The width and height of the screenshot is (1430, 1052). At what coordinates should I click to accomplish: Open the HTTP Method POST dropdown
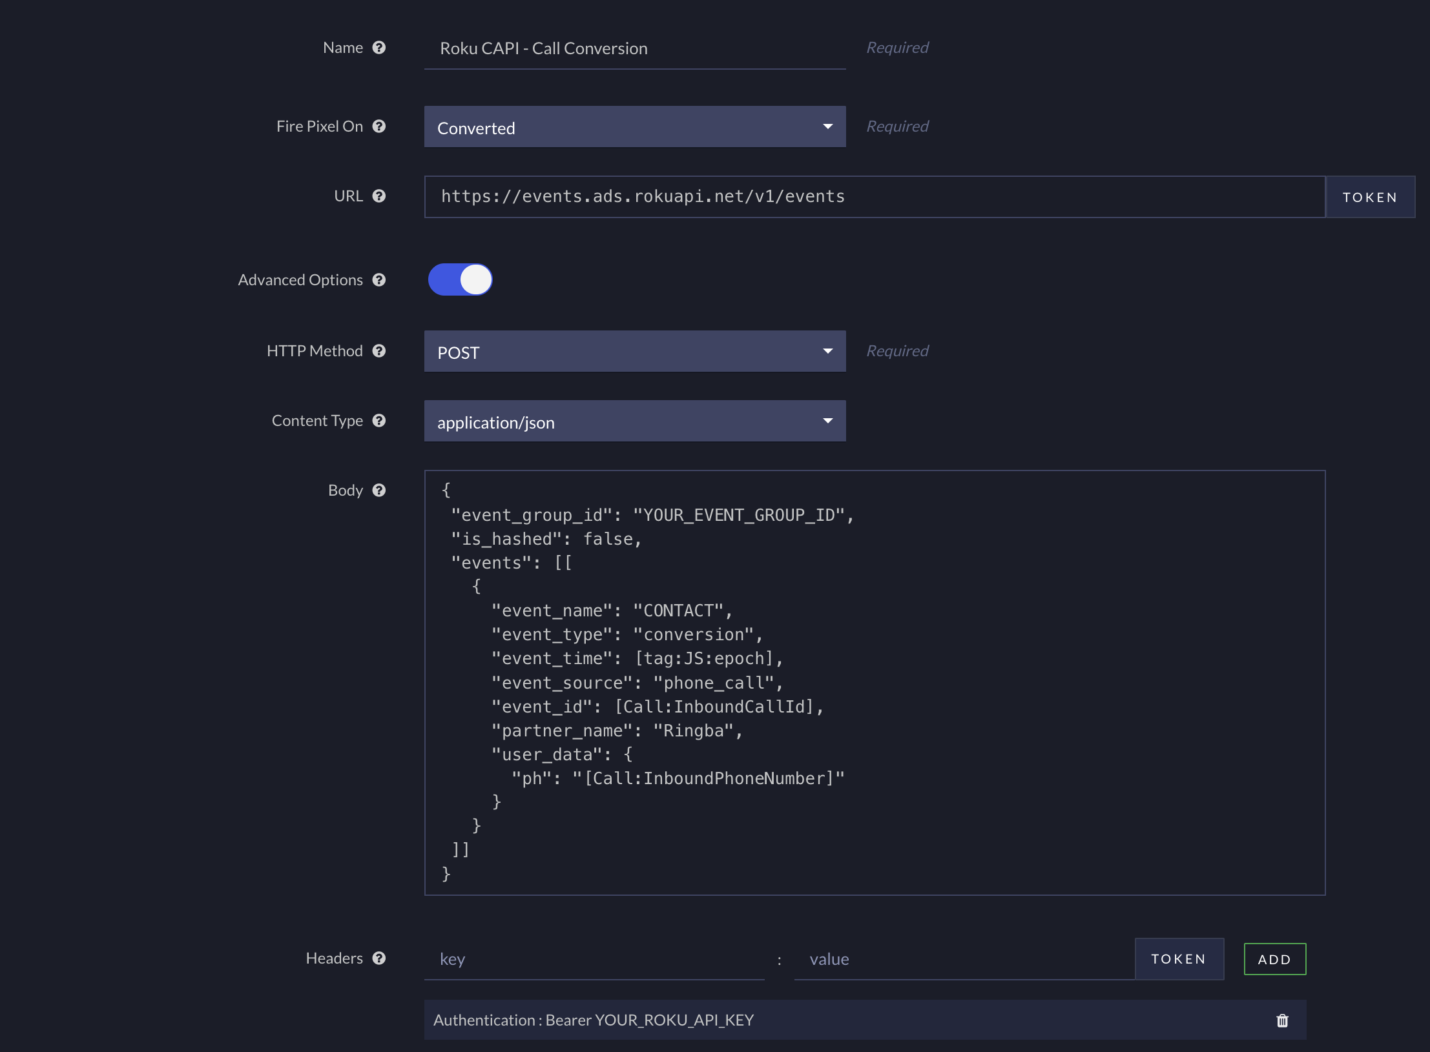(x=635, y=351)
